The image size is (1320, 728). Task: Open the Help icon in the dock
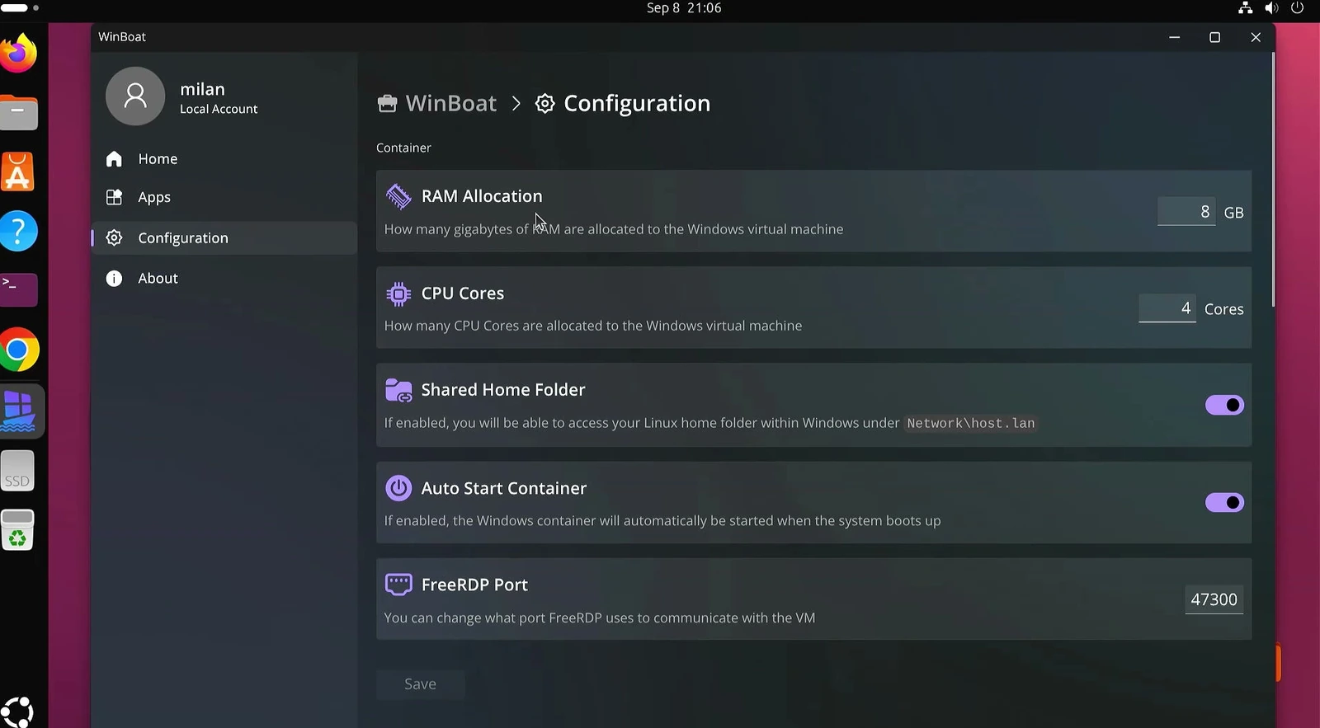(18, 232)
